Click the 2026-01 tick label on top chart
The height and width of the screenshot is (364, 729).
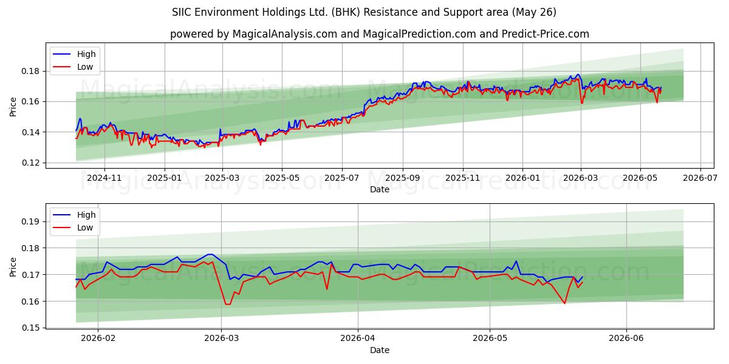[x=522, y=178]
